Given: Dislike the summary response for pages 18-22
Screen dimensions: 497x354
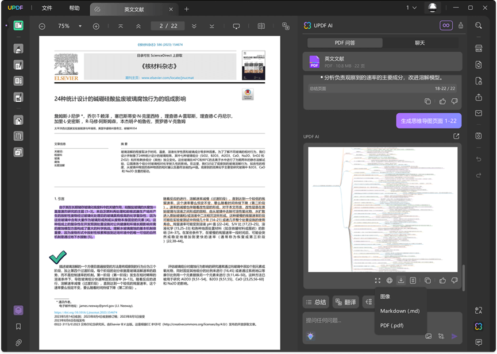Looking at the screenshot, I should point(454,101).
